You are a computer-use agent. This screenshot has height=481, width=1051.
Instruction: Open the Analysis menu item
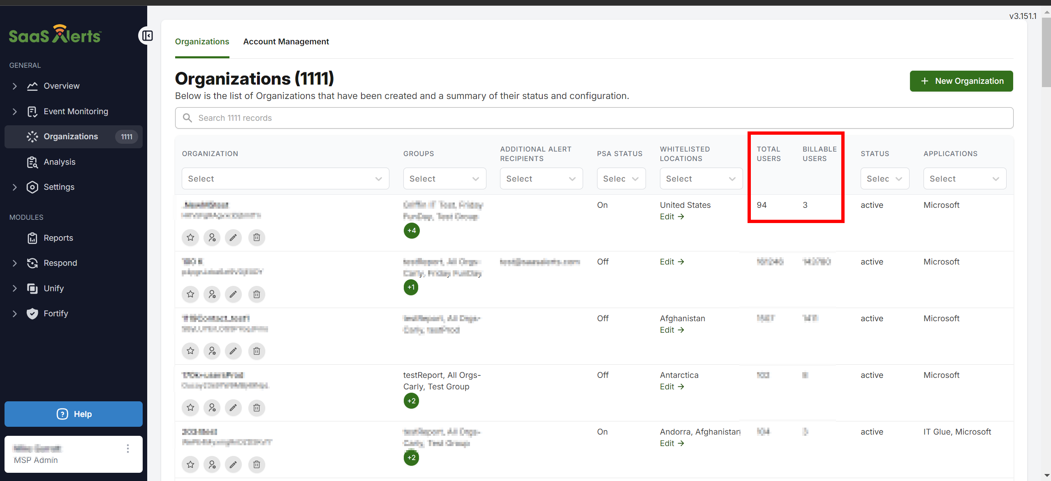coord(59,162)
